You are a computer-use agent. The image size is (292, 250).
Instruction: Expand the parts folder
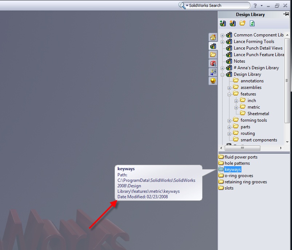(x=229, y=127)
